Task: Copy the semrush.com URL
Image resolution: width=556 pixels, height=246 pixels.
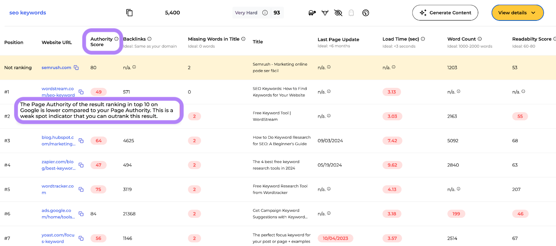Action: [x=76, y=68]
